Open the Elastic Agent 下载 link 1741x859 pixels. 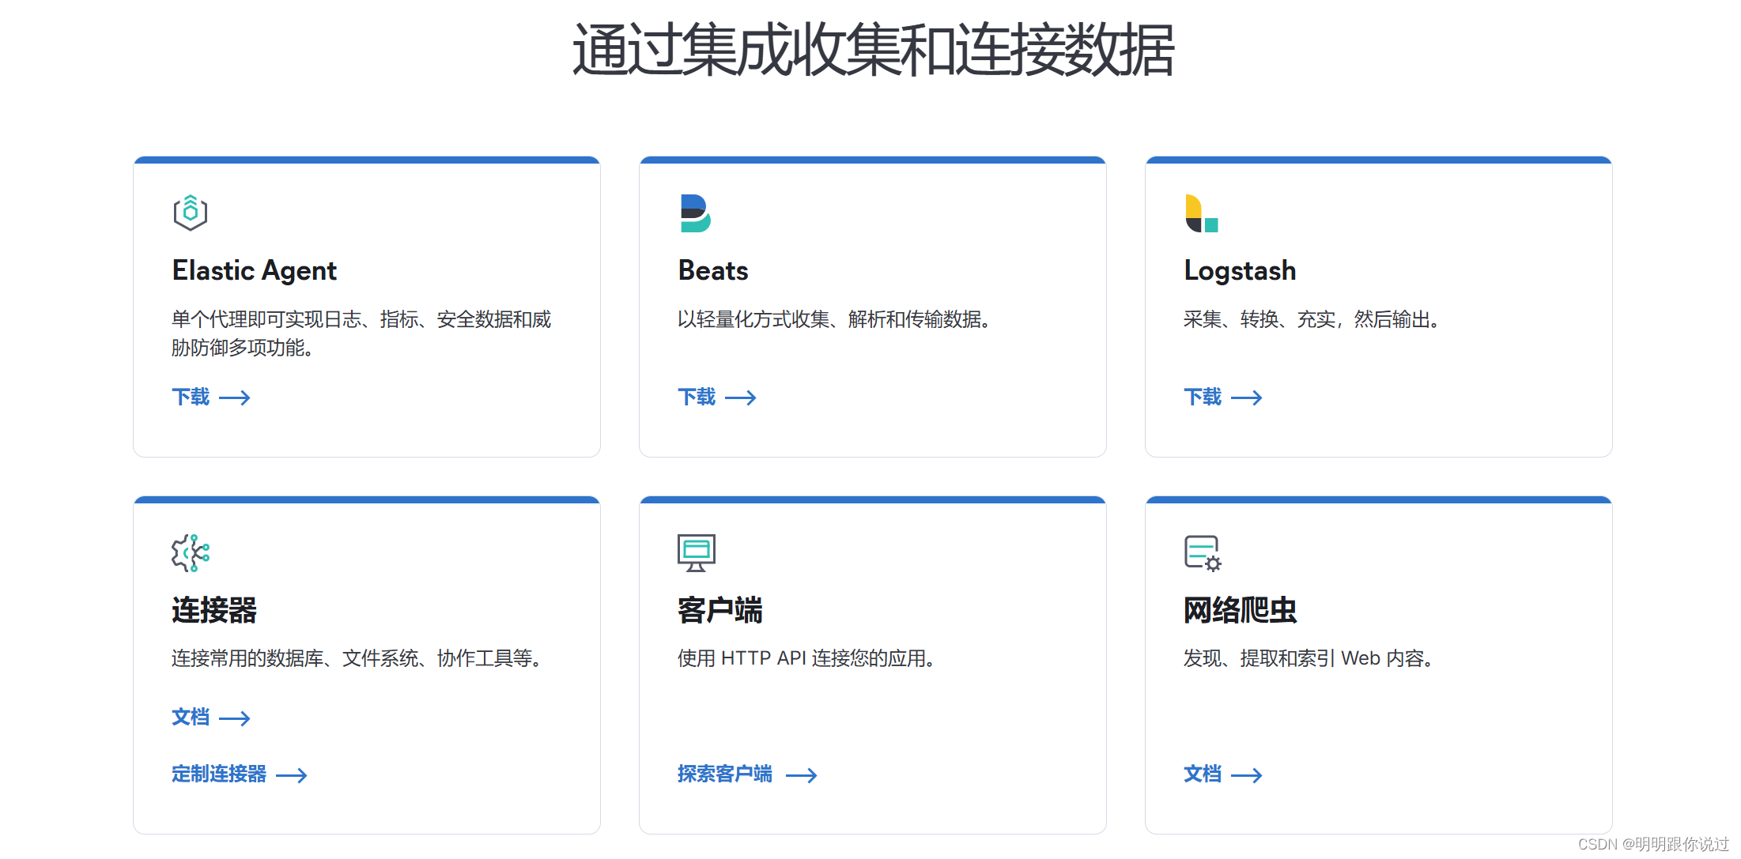click(191, 397)
